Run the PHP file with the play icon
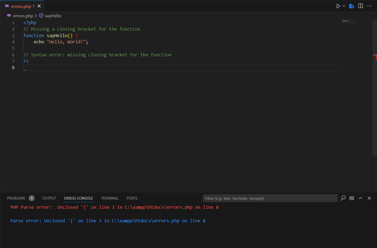Screen dimensions: 377x248 click(x=338, y=6)
